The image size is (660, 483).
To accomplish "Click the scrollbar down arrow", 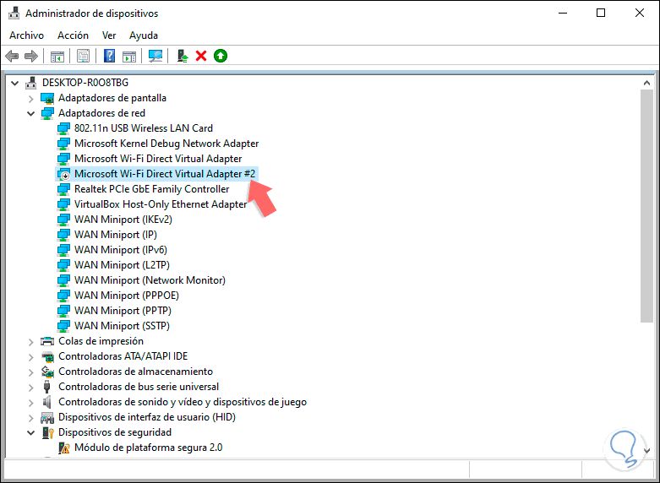I will 646,450.
